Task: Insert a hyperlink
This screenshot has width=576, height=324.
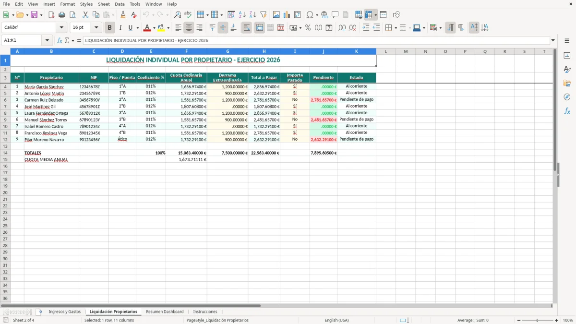Action: point(324,15)
